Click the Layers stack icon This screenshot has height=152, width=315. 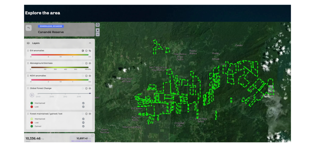(28, 43)
